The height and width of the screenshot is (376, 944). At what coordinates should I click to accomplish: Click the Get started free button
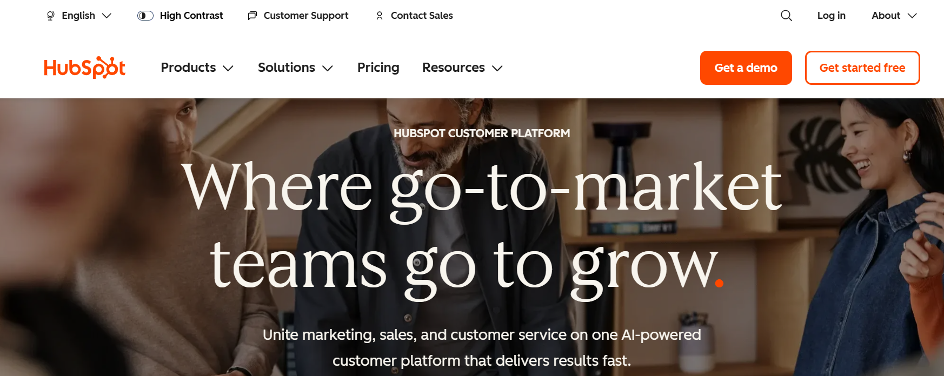pyautogui.click(x=862, y=68)
